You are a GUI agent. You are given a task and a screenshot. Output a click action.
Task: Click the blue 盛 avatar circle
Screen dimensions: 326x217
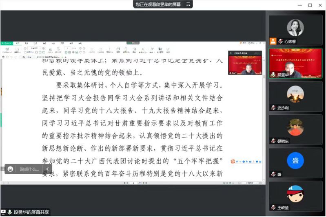(x=295, y=160)
